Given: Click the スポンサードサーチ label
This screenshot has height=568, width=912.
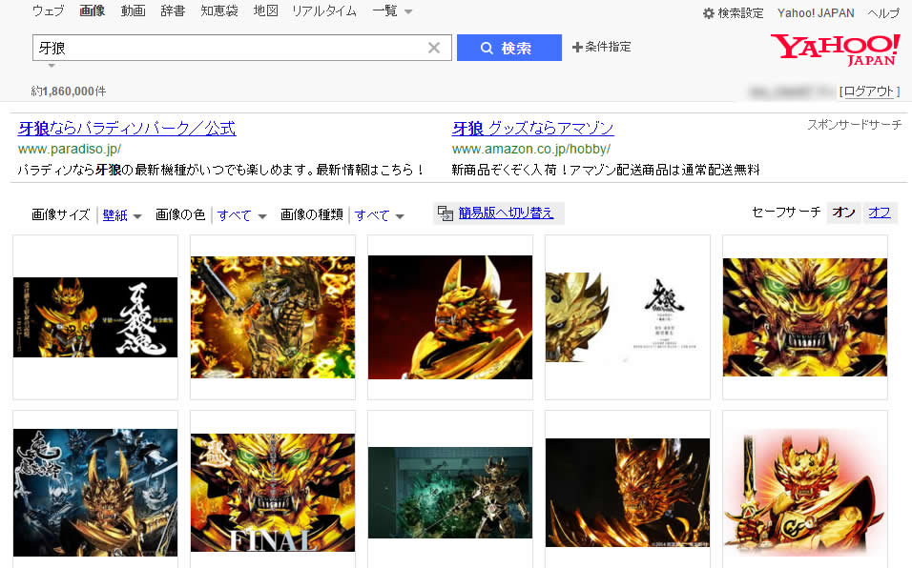Looking at the screenshot, I should (x=855, y=124).
